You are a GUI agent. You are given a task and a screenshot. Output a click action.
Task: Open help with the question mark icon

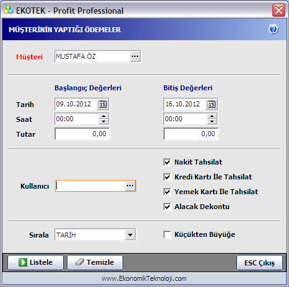pyautogui.click(x=274, y=29)
